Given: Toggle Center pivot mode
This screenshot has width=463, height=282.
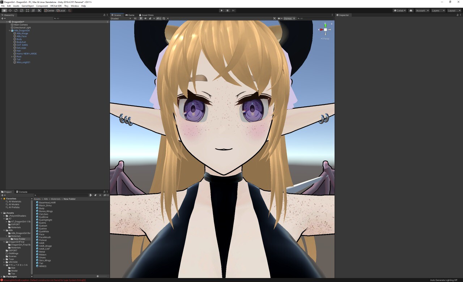Looking at the screenshot, I should click(50, 10).
